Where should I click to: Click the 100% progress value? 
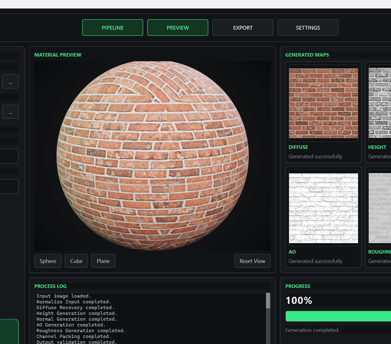point(299,300)
